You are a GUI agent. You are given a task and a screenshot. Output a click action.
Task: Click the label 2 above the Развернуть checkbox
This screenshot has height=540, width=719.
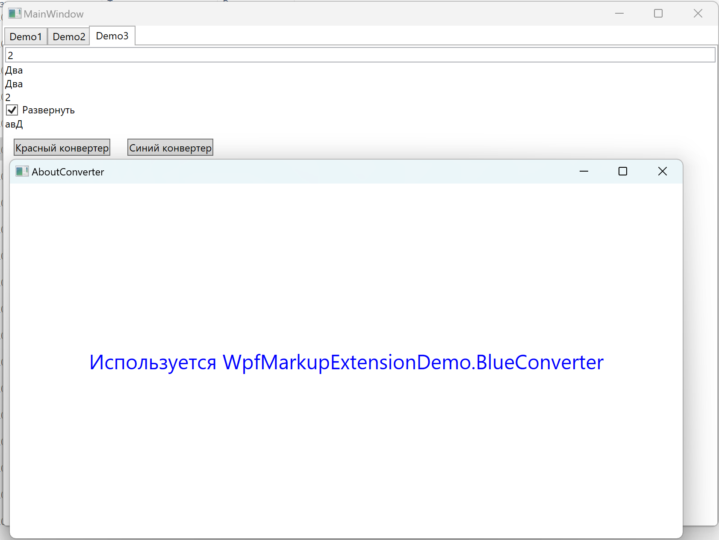pyautogui.click(x=8, y=97)
